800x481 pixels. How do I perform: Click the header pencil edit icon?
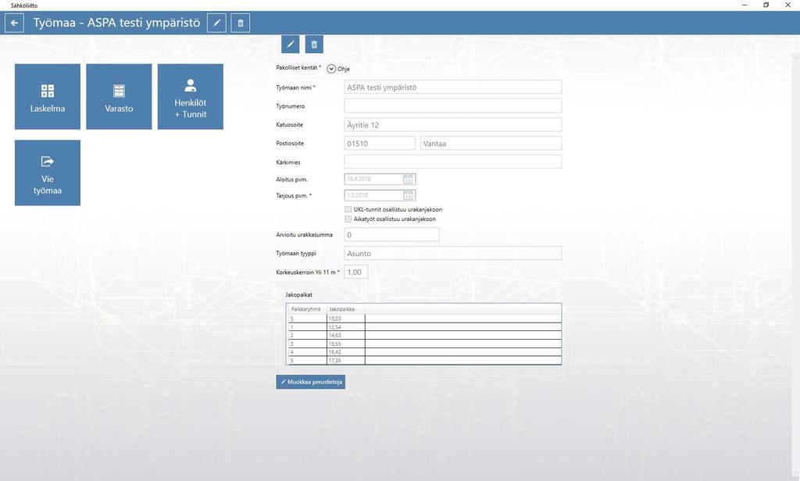coord(217,23)
